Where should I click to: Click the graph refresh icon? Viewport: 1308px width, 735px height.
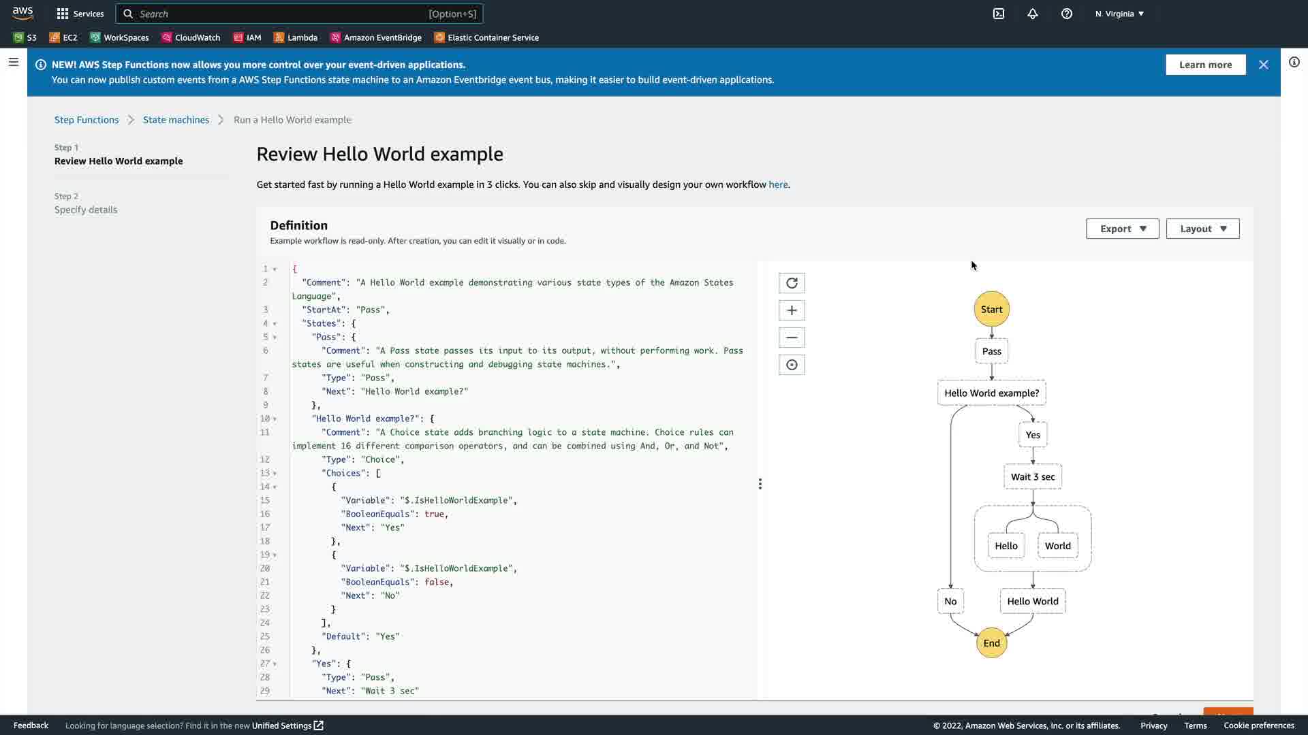pos(792,283)
